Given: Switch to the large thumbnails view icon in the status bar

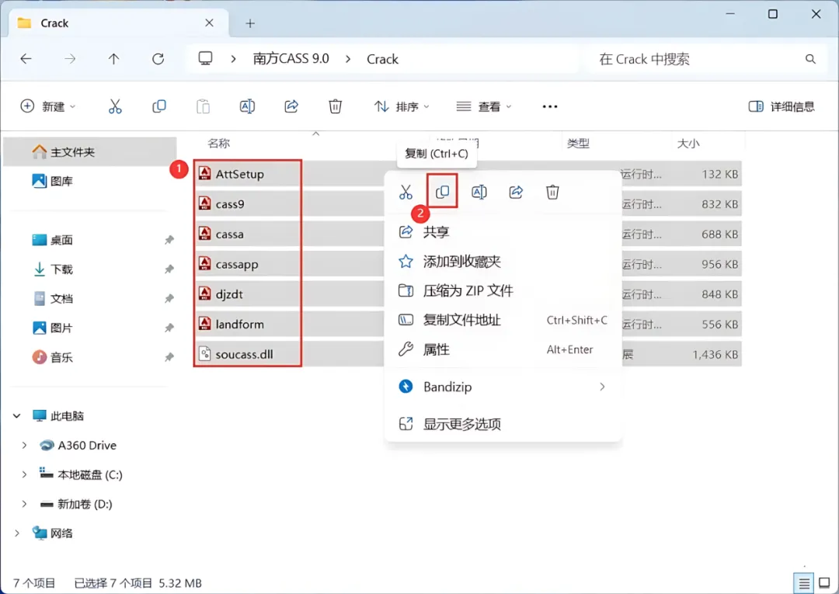Looking at the screenshot, I should pyautogui.click(x=825, y=583).
